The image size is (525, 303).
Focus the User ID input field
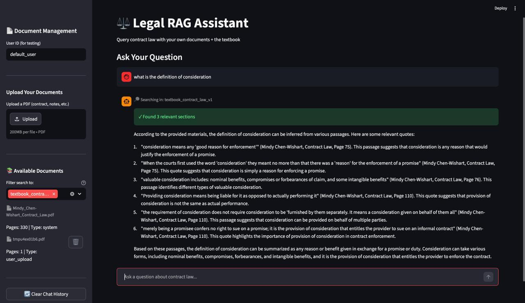click(46, 54)
